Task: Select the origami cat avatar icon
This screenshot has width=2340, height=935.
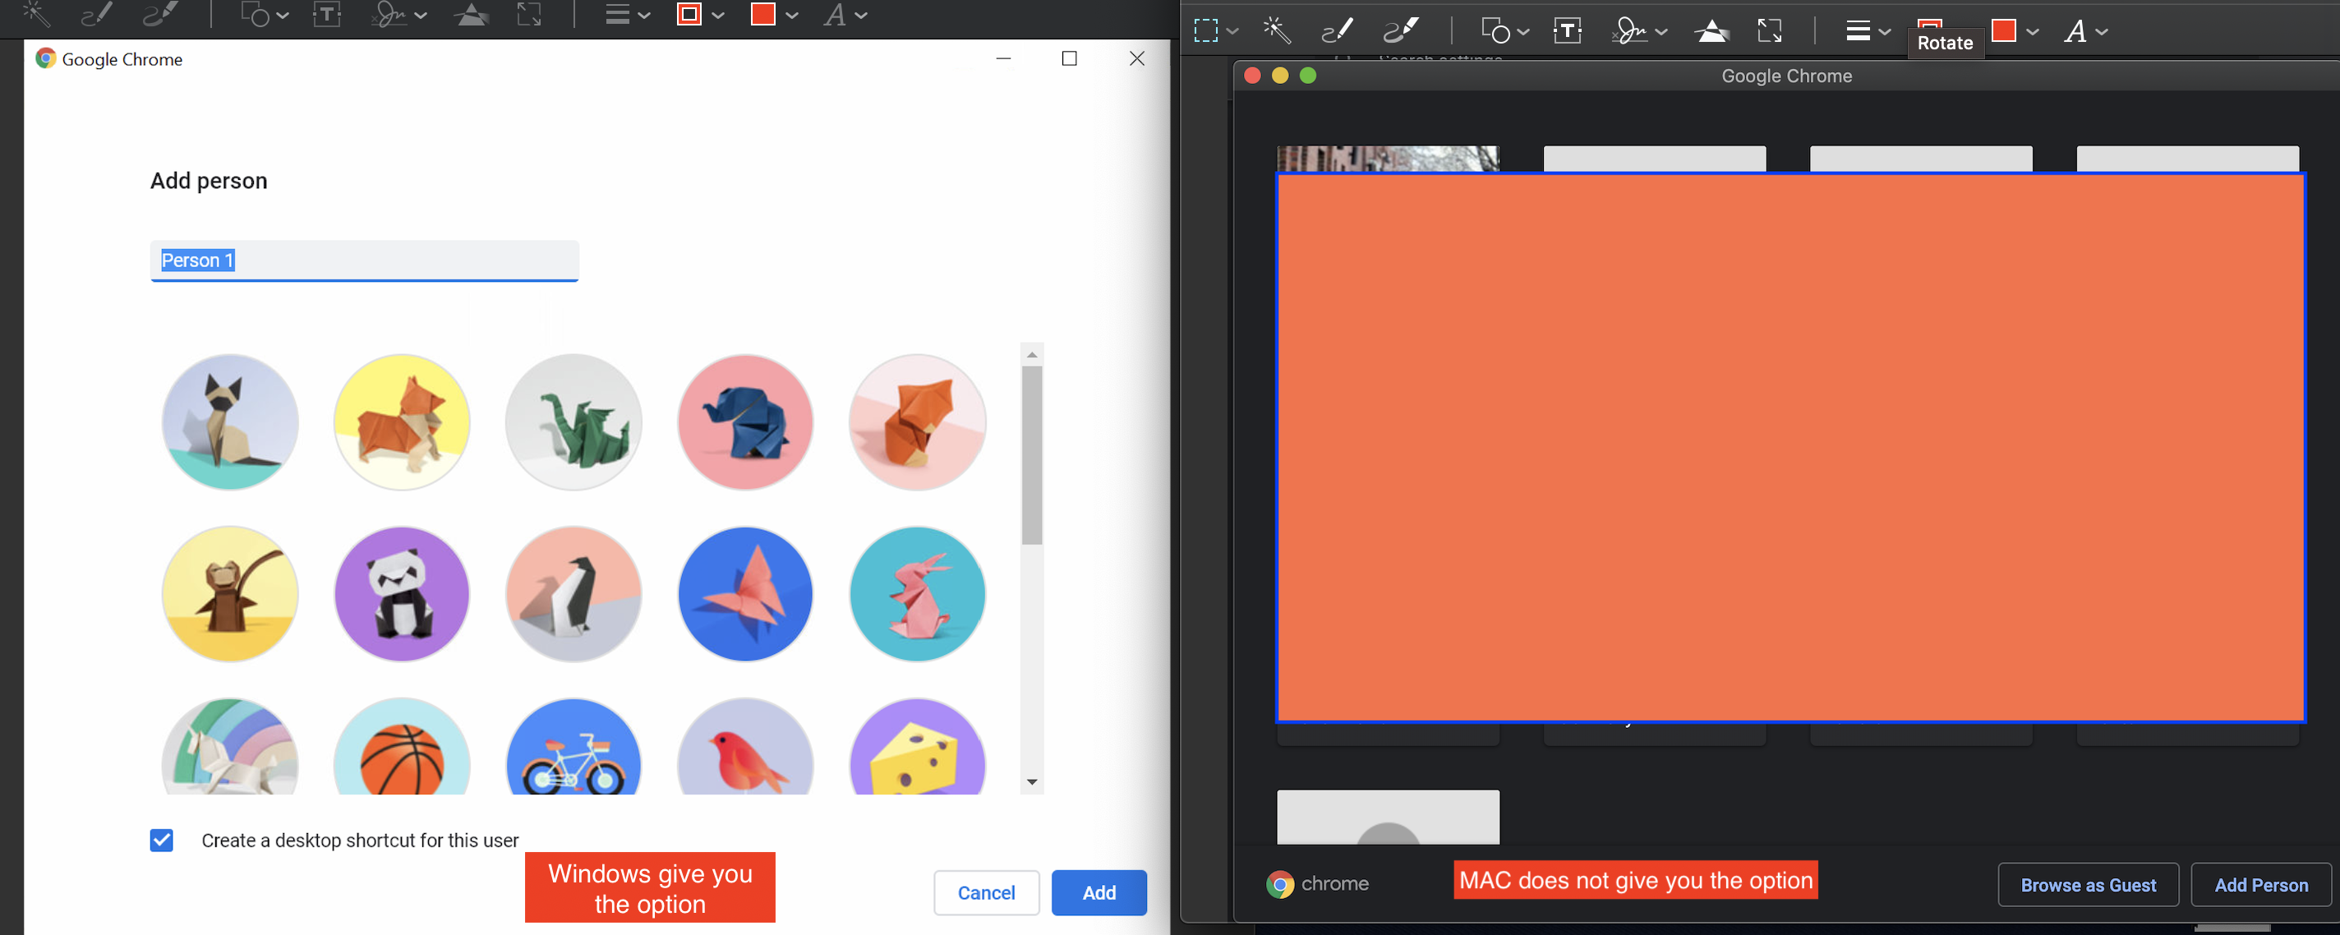Action: pyautogui.click(x=228, y=421)
